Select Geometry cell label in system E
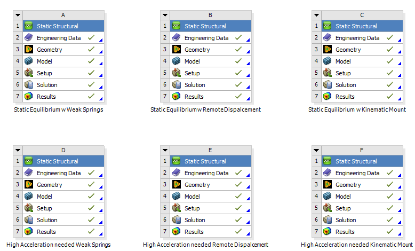 tap(197, 185)
